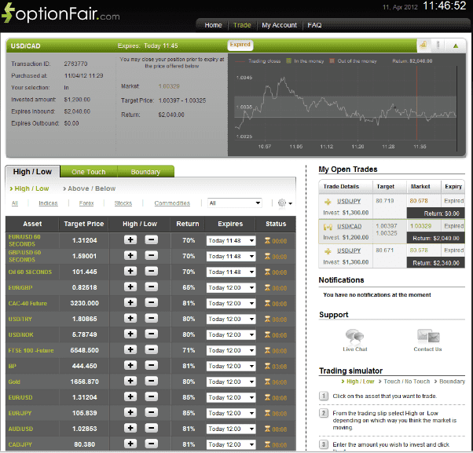
Task: Open expiry dropdown for AUD/USD
Action: (x=231, y=429)
